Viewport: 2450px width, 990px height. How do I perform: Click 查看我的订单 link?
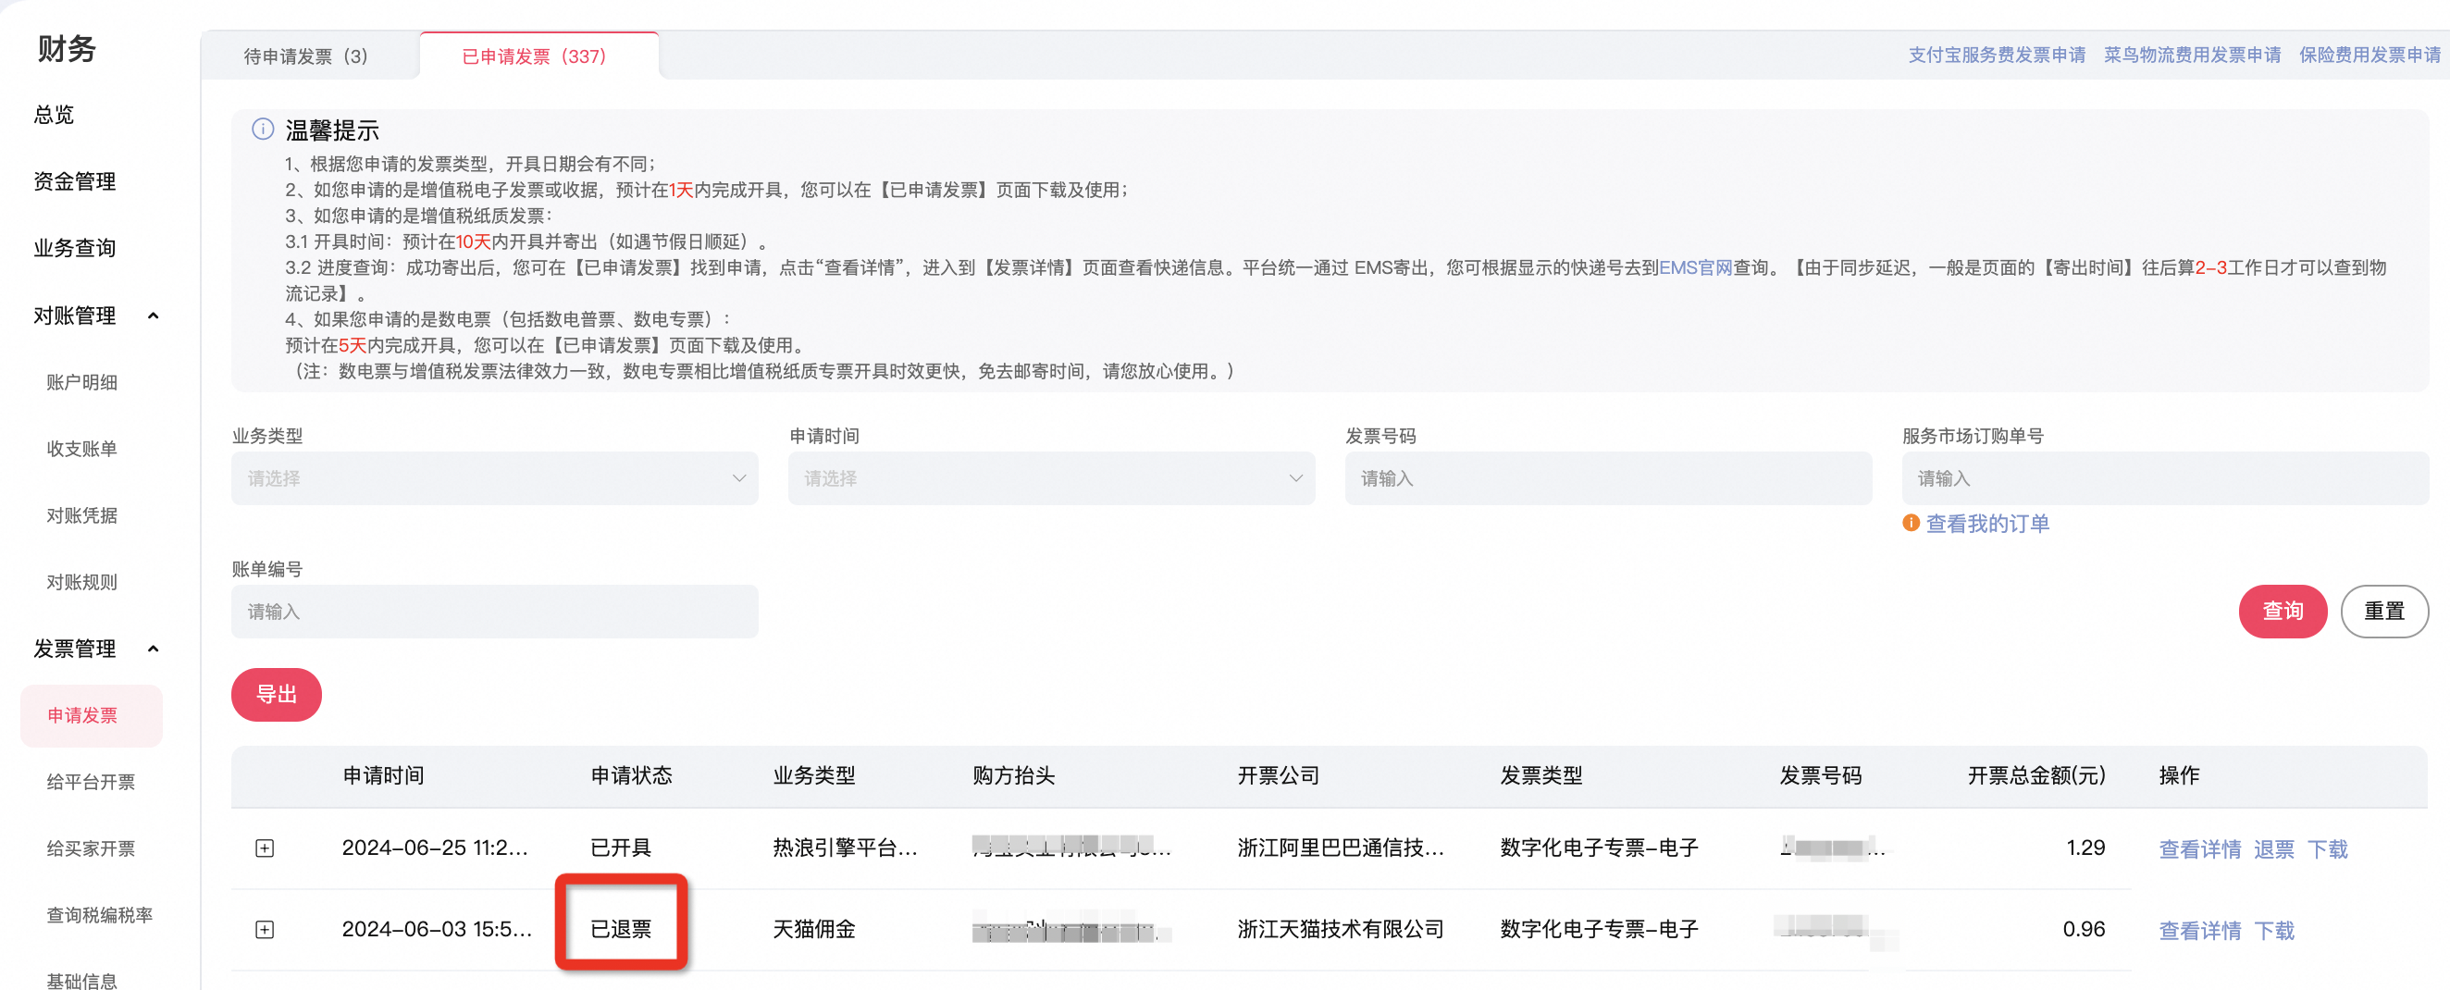tap(1986, 523)
